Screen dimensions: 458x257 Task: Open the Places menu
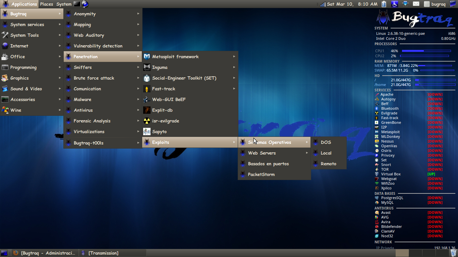(x=47, y=4)
